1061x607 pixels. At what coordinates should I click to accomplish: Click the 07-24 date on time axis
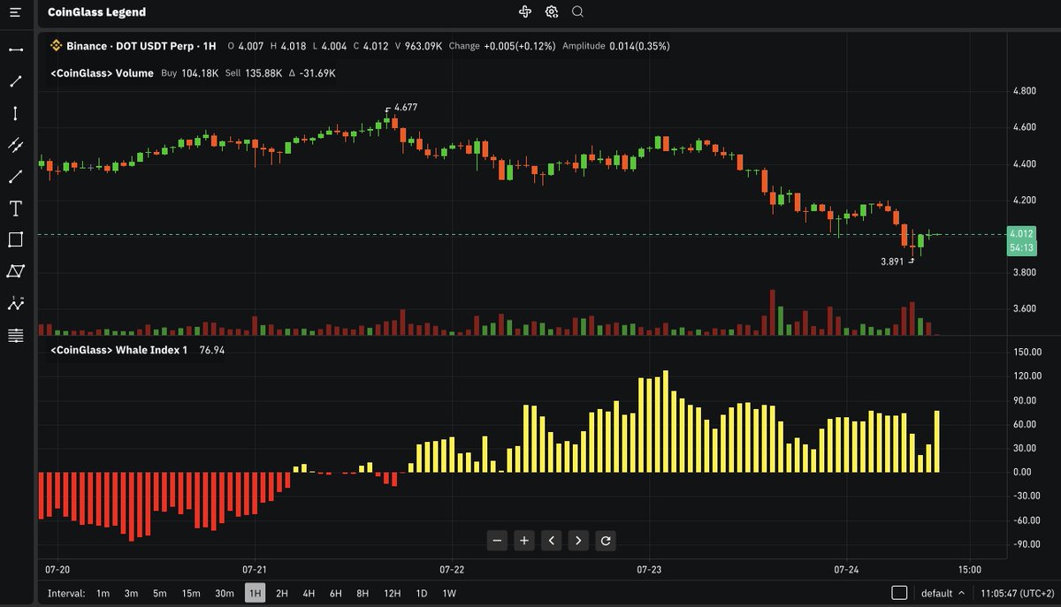click(847, 569)
